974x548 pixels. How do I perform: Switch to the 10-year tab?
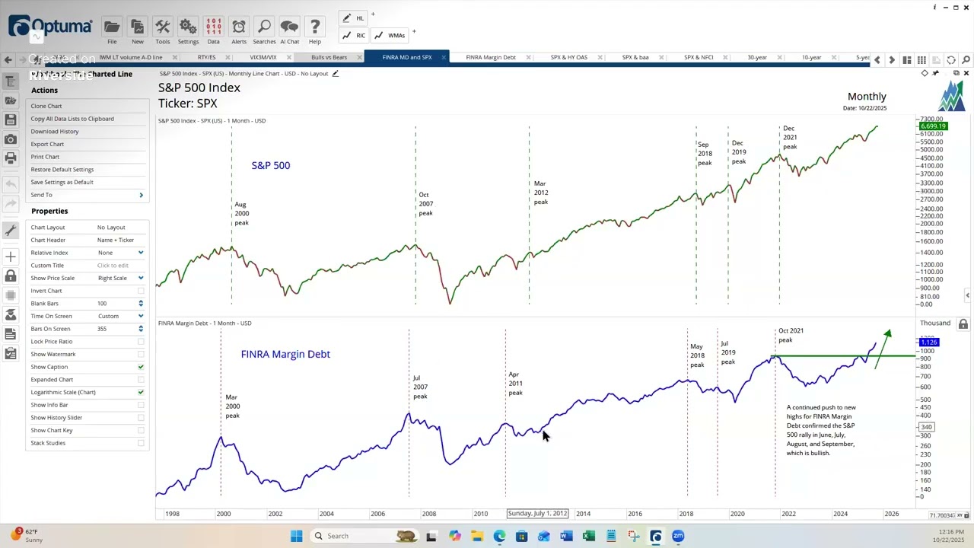point(811,57)
